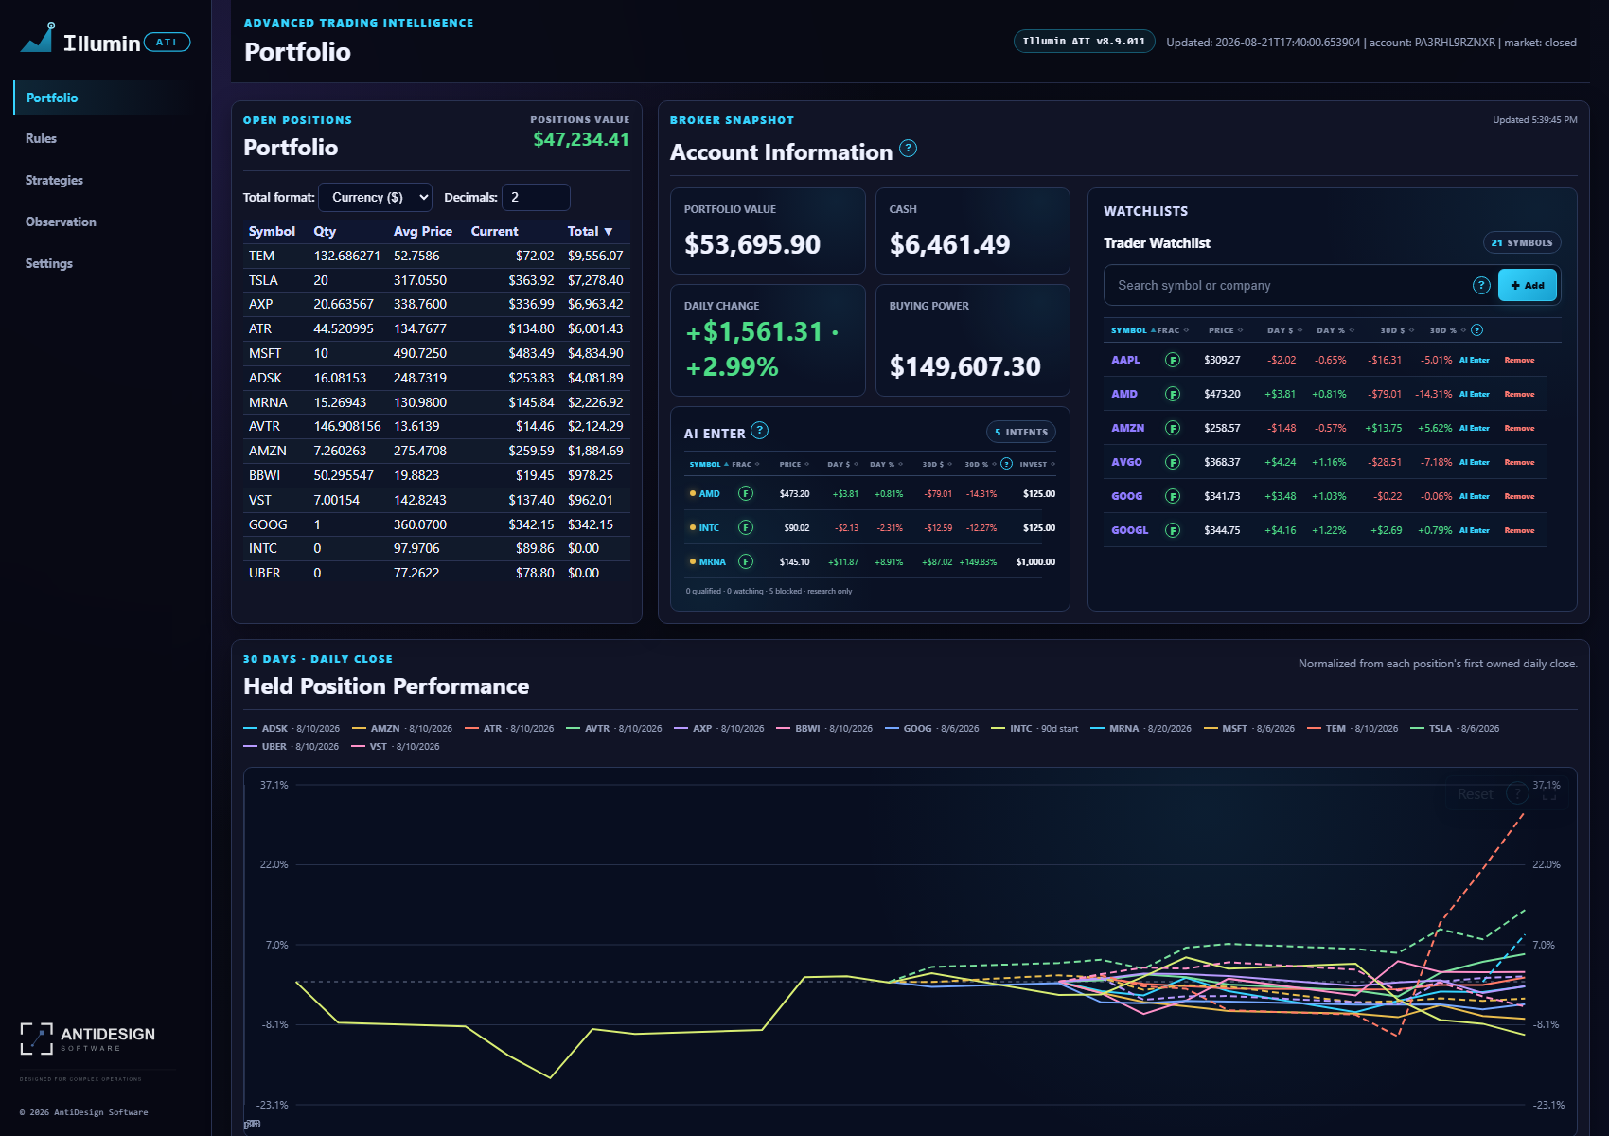Click AntiDesign Software logo
This screenshot has height=1136, width=1609.
pyautogui.click(x=87, y=1038)
